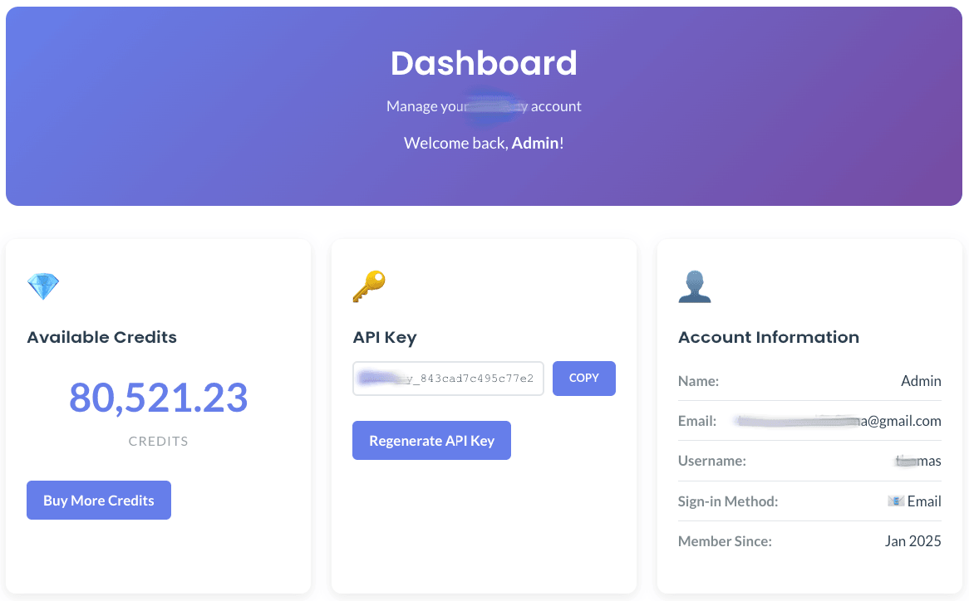Click the bold Admin in welcome message

pos(535,143)
